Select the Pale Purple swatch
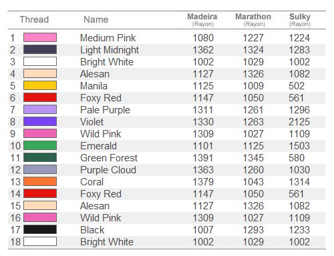Image resolution: width=334 pixels, height=256 pixels. click(x=40, y=109)
